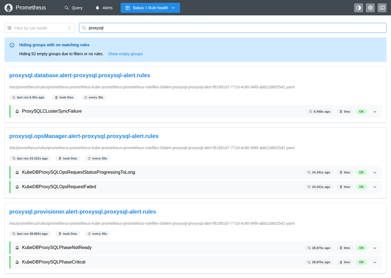
Task: Open the Status > Rule health menu
Action: click(150, 8)
